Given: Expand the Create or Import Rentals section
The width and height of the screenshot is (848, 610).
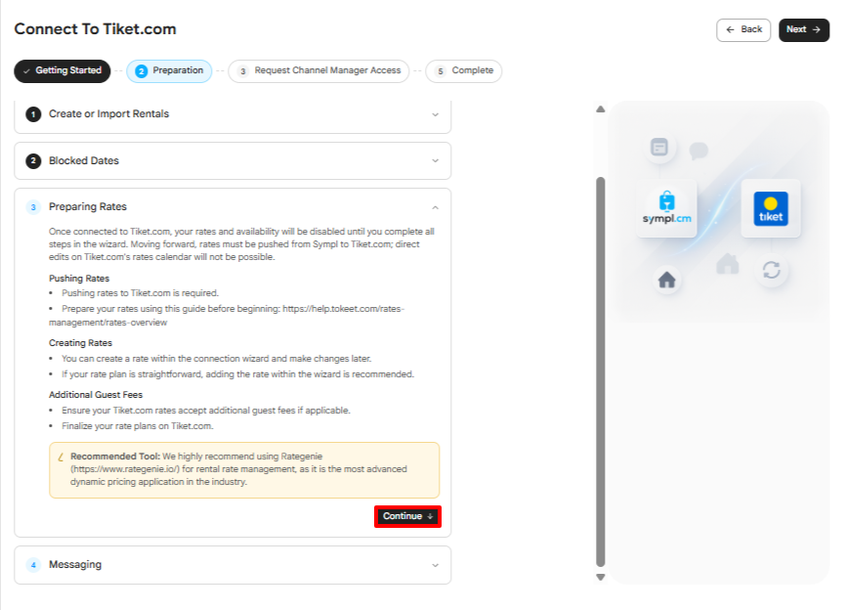Looking at the screenshot, I should 233,114.
